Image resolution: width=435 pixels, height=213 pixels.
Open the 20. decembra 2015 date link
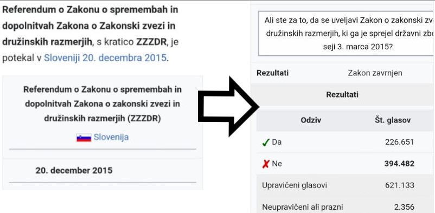pyautogui.click(x=125, y=57)
